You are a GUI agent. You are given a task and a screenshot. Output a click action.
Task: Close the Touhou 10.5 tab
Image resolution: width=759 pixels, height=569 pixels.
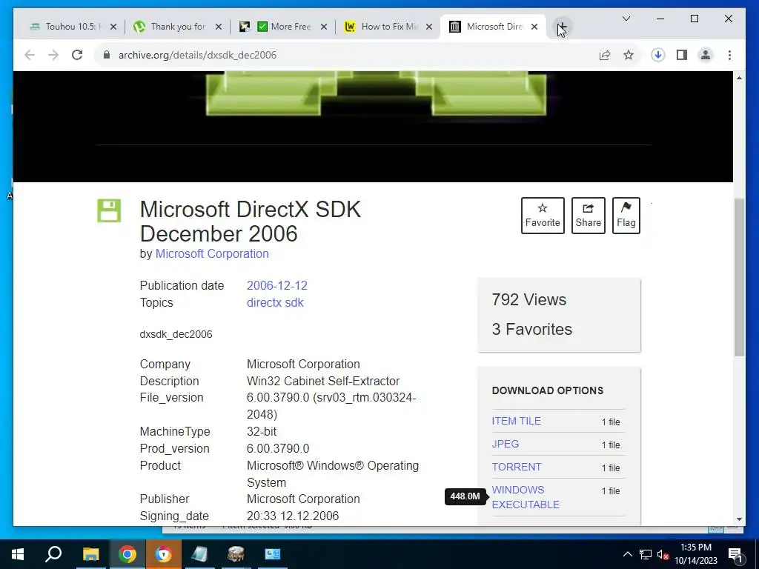pyautogui.click(x=113, y=27)
